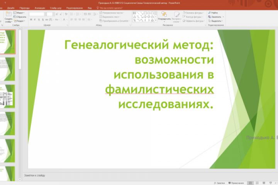Viewport: 278px width, 185px height.
Task: Increase font size with the larger A icon
Action: (57, 14)
